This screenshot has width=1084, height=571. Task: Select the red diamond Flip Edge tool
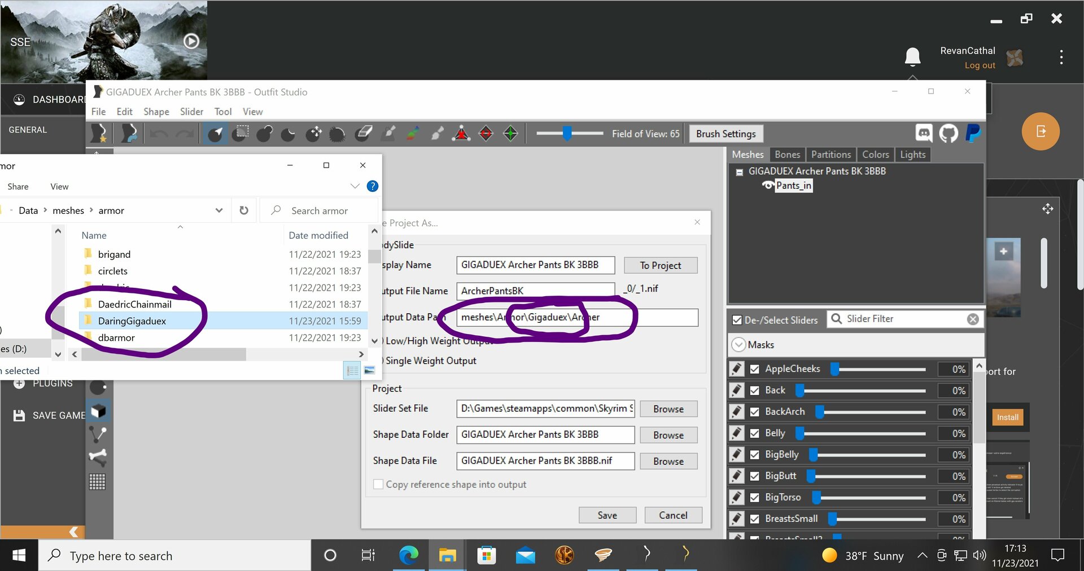[x=486, y=134]
